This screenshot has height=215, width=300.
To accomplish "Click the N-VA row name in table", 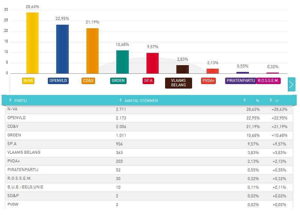I will coord(13,109).
